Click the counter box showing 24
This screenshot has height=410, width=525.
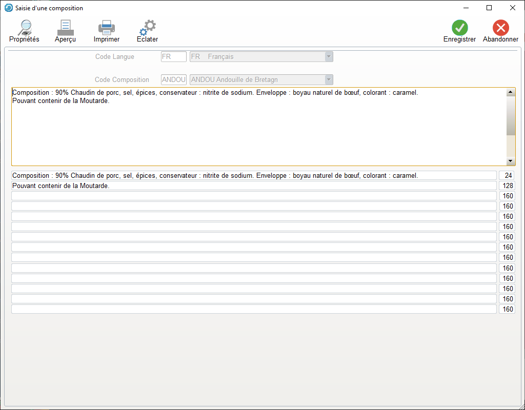click(507, 175)
